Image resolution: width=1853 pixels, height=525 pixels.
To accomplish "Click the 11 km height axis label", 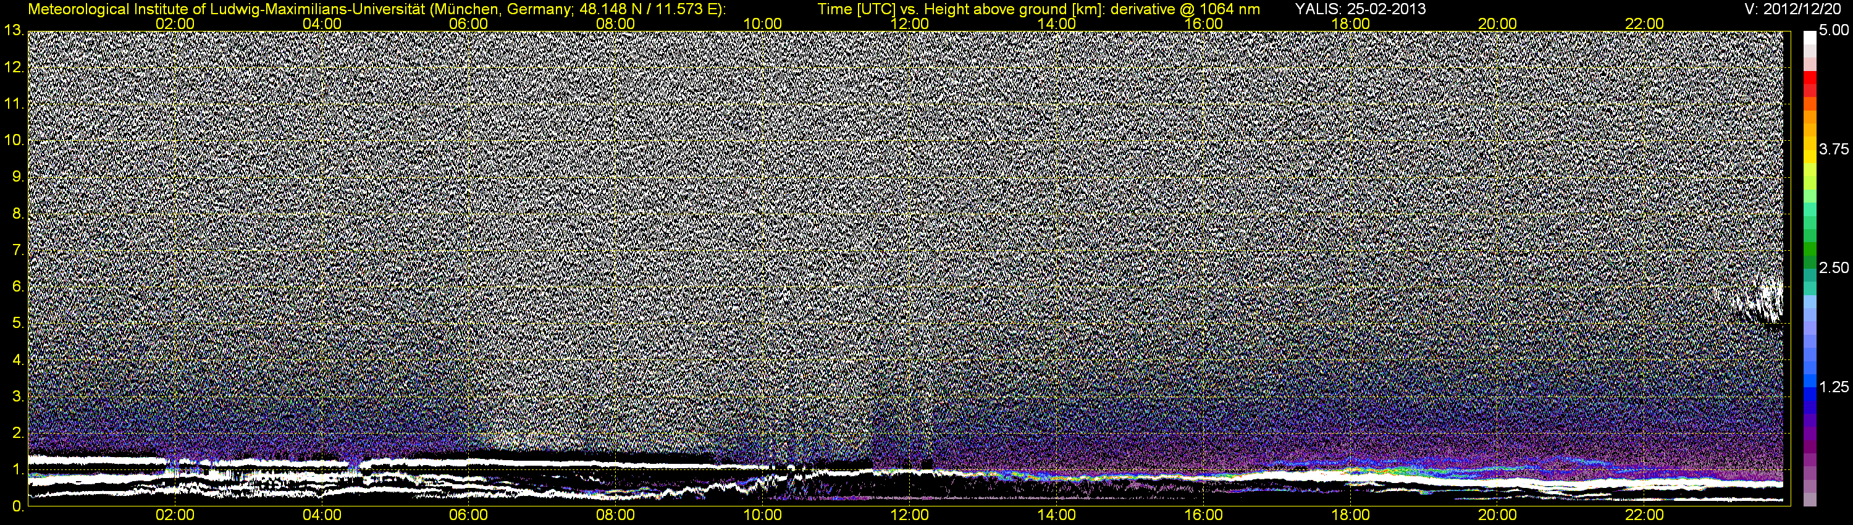I will 13,104.
